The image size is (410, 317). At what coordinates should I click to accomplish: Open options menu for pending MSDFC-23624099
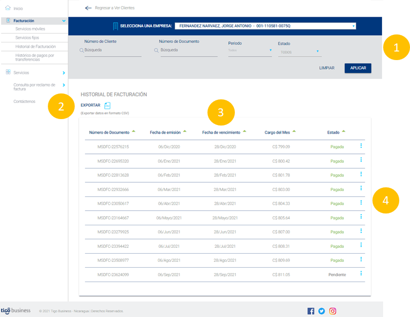click(x=361, y=273)
